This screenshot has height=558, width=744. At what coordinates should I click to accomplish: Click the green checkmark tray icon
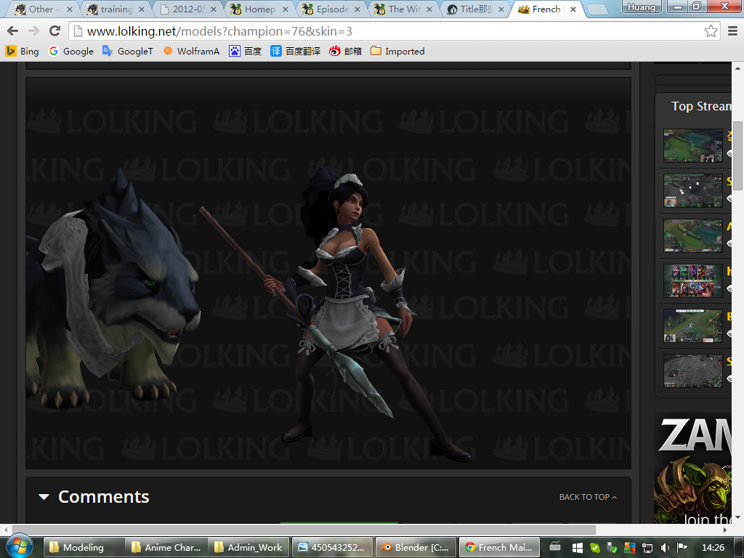point(594,548)
